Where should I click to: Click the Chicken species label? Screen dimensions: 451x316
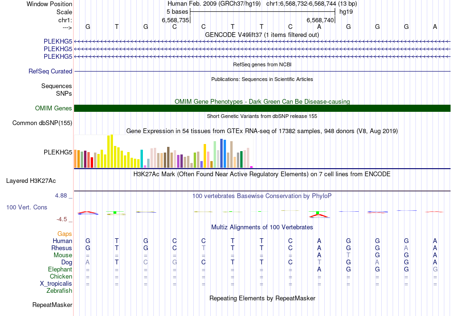[x=61, y=276]
